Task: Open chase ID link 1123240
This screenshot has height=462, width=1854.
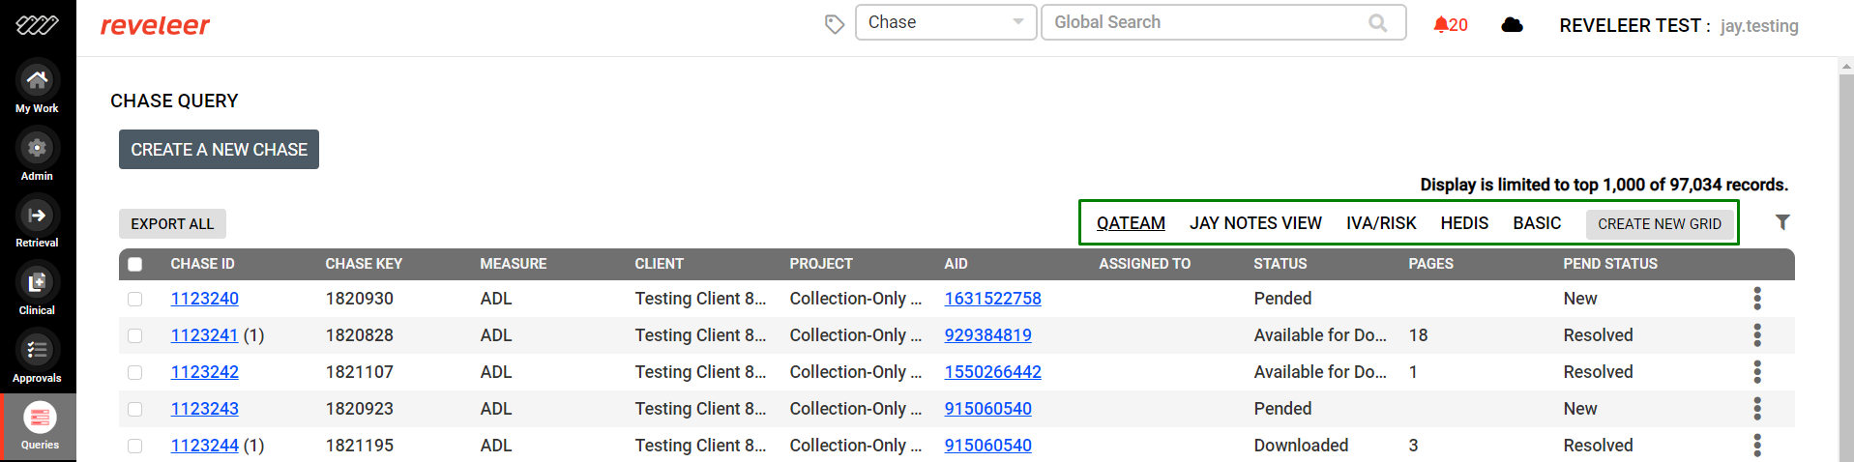Action: click(x=205, y=299)
